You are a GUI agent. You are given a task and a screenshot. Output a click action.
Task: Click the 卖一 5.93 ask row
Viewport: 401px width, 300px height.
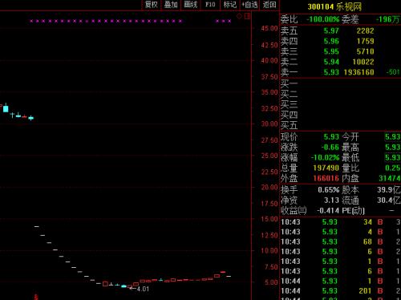340,72
